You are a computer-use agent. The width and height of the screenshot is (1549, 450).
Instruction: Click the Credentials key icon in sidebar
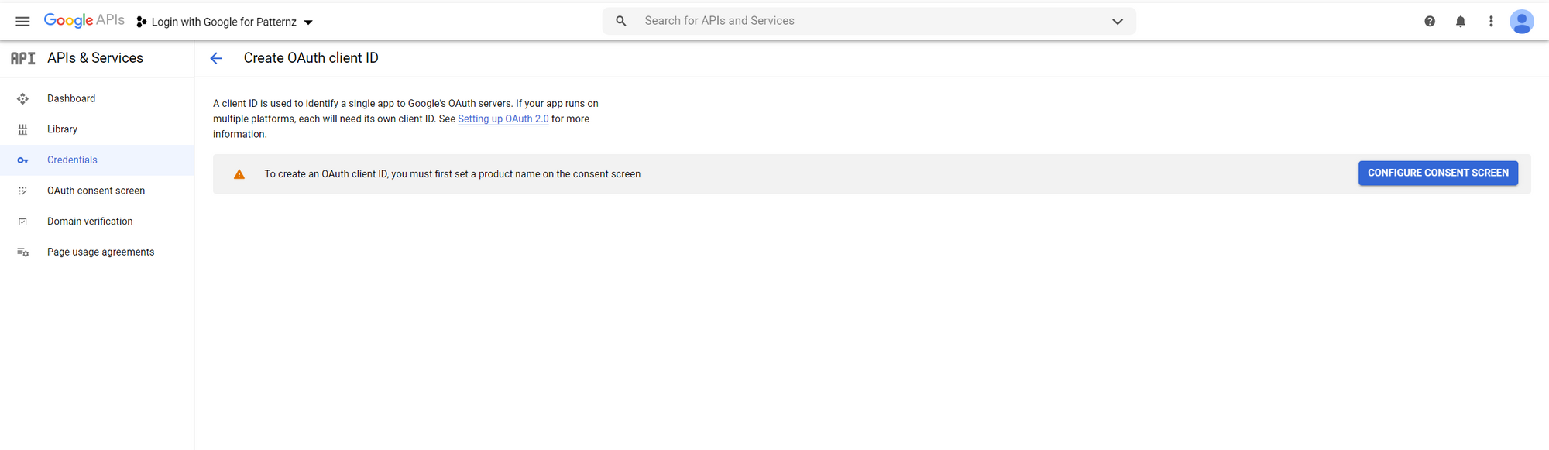click(x=22, y=160)
